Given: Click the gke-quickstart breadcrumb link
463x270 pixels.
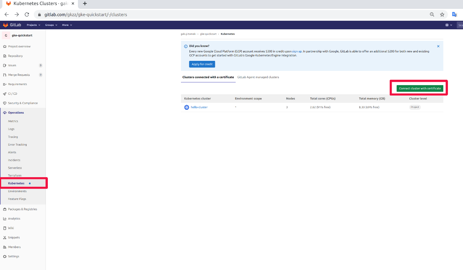Looking at the screenshot, I should tap(209, 34).
